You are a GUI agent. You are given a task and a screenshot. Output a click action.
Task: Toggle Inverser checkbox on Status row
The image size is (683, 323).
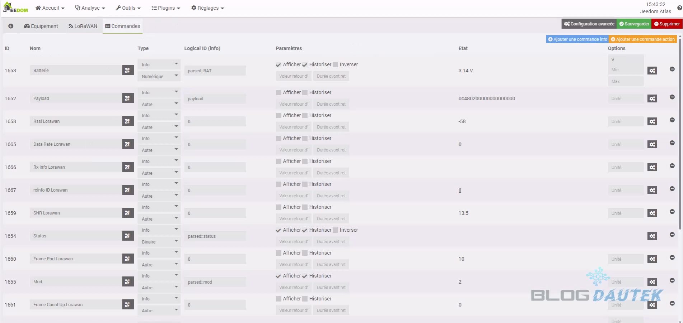click(x=336, y=230)
